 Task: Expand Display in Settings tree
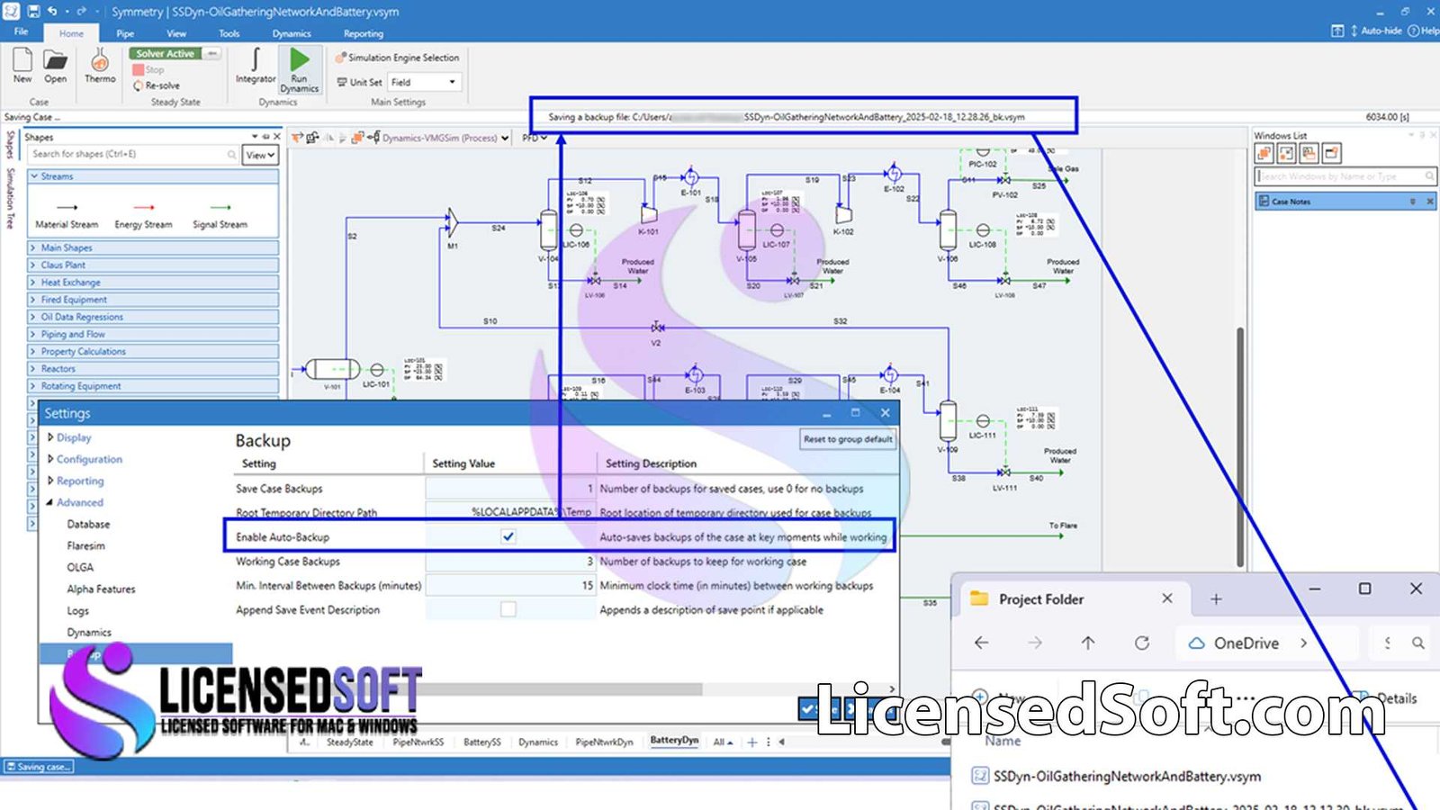[50, 437]
